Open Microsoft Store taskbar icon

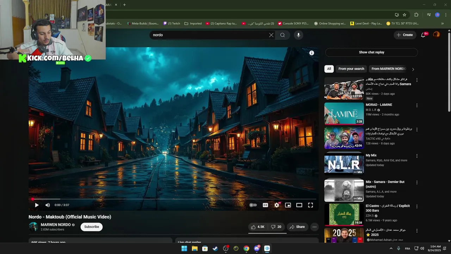tap(205, 248)
